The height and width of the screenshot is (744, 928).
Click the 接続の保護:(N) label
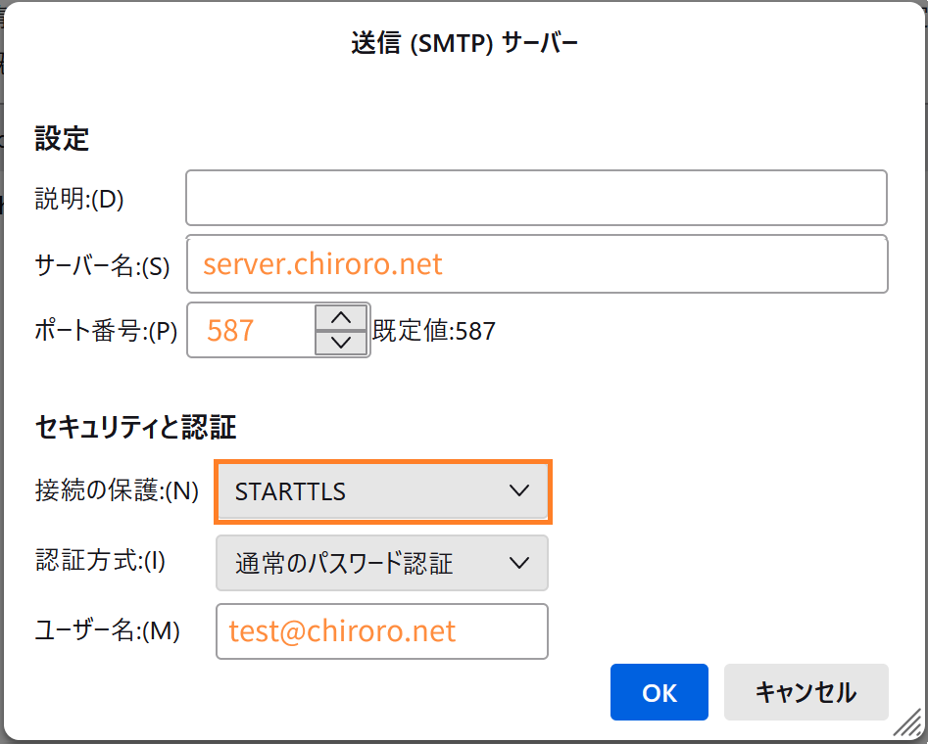pyautogui.click(x=117, y=490)
